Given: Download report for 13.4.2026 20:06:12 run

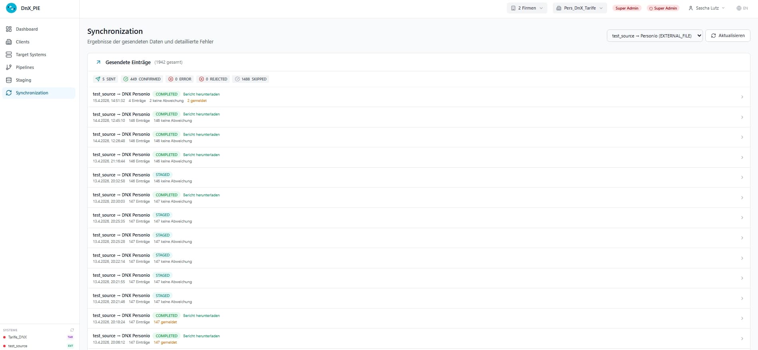Looking at the screenshot, I should (x=201, y=336).
